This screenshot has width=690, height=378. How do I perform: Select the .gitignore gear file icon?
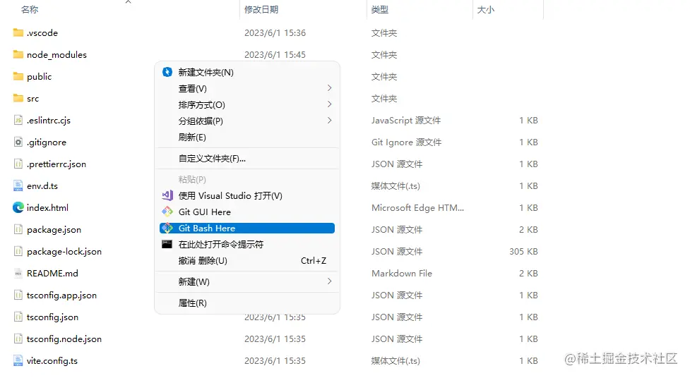pyautogui.click(x=18, y=142)
